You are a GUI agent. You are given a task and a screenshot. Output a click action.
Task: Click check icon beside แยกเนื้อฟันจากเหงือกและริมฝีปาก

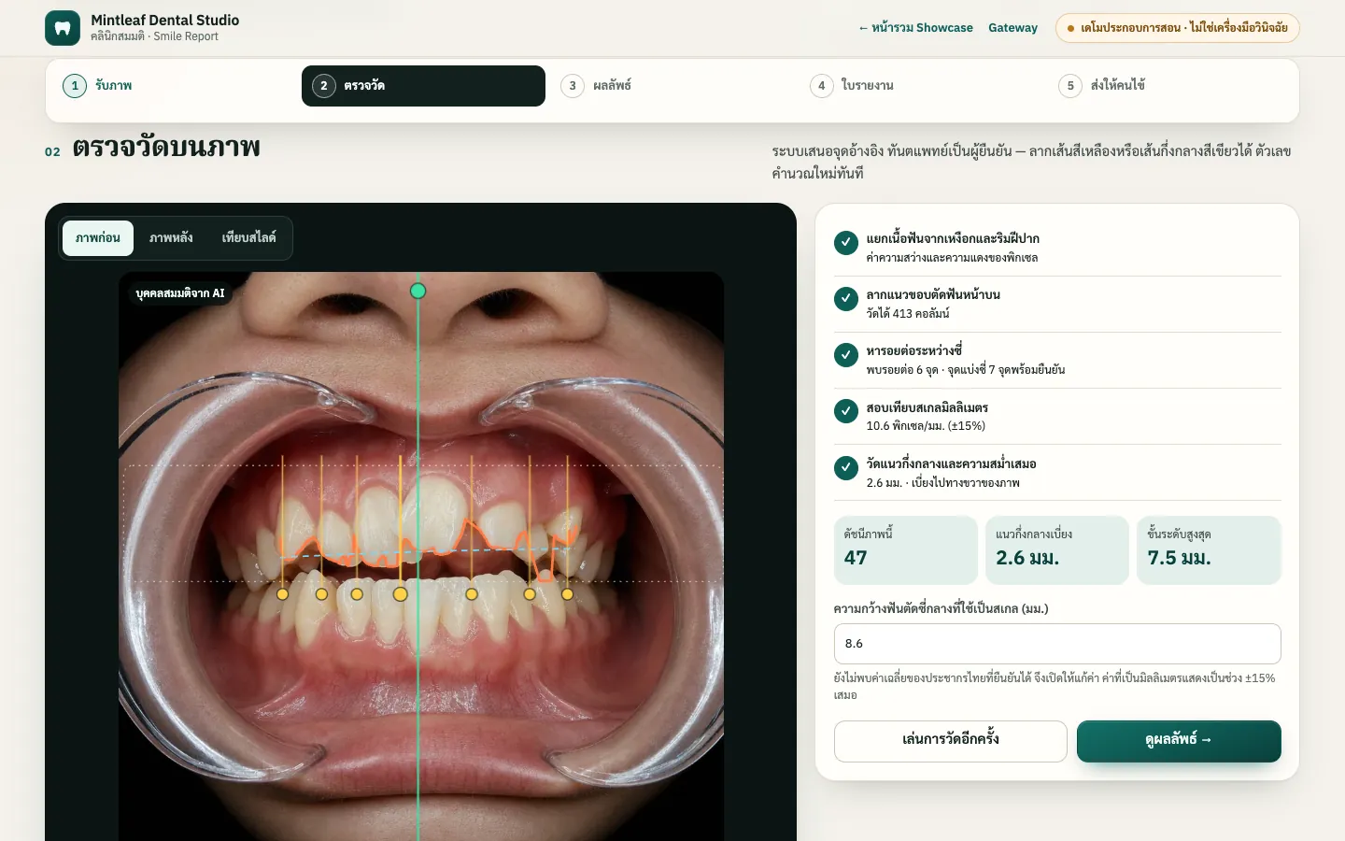coord(846,243)
